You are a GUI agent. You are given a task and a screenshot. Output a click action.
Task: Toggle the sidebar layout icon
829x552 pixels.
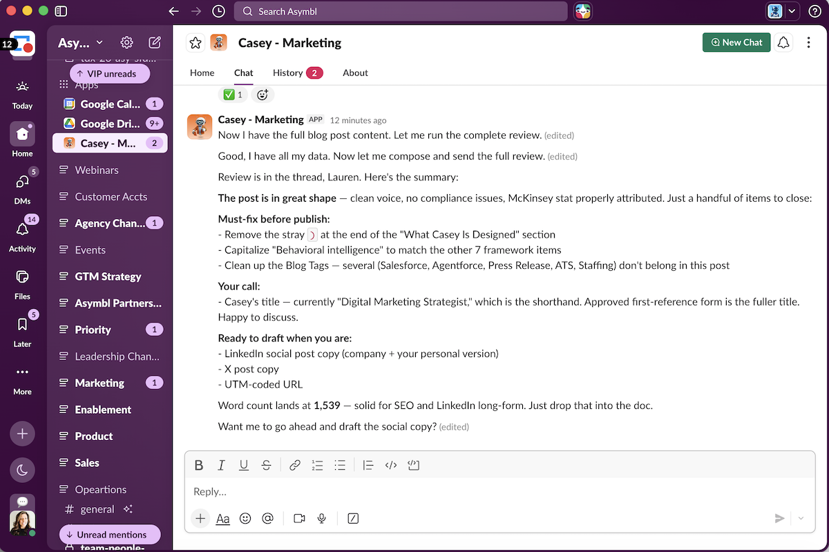click(61, 11)
